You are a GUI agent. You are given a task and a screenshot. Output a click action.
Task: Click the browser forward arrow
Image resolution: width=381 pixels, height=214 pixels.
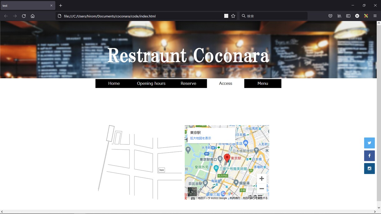click(15, 16)
